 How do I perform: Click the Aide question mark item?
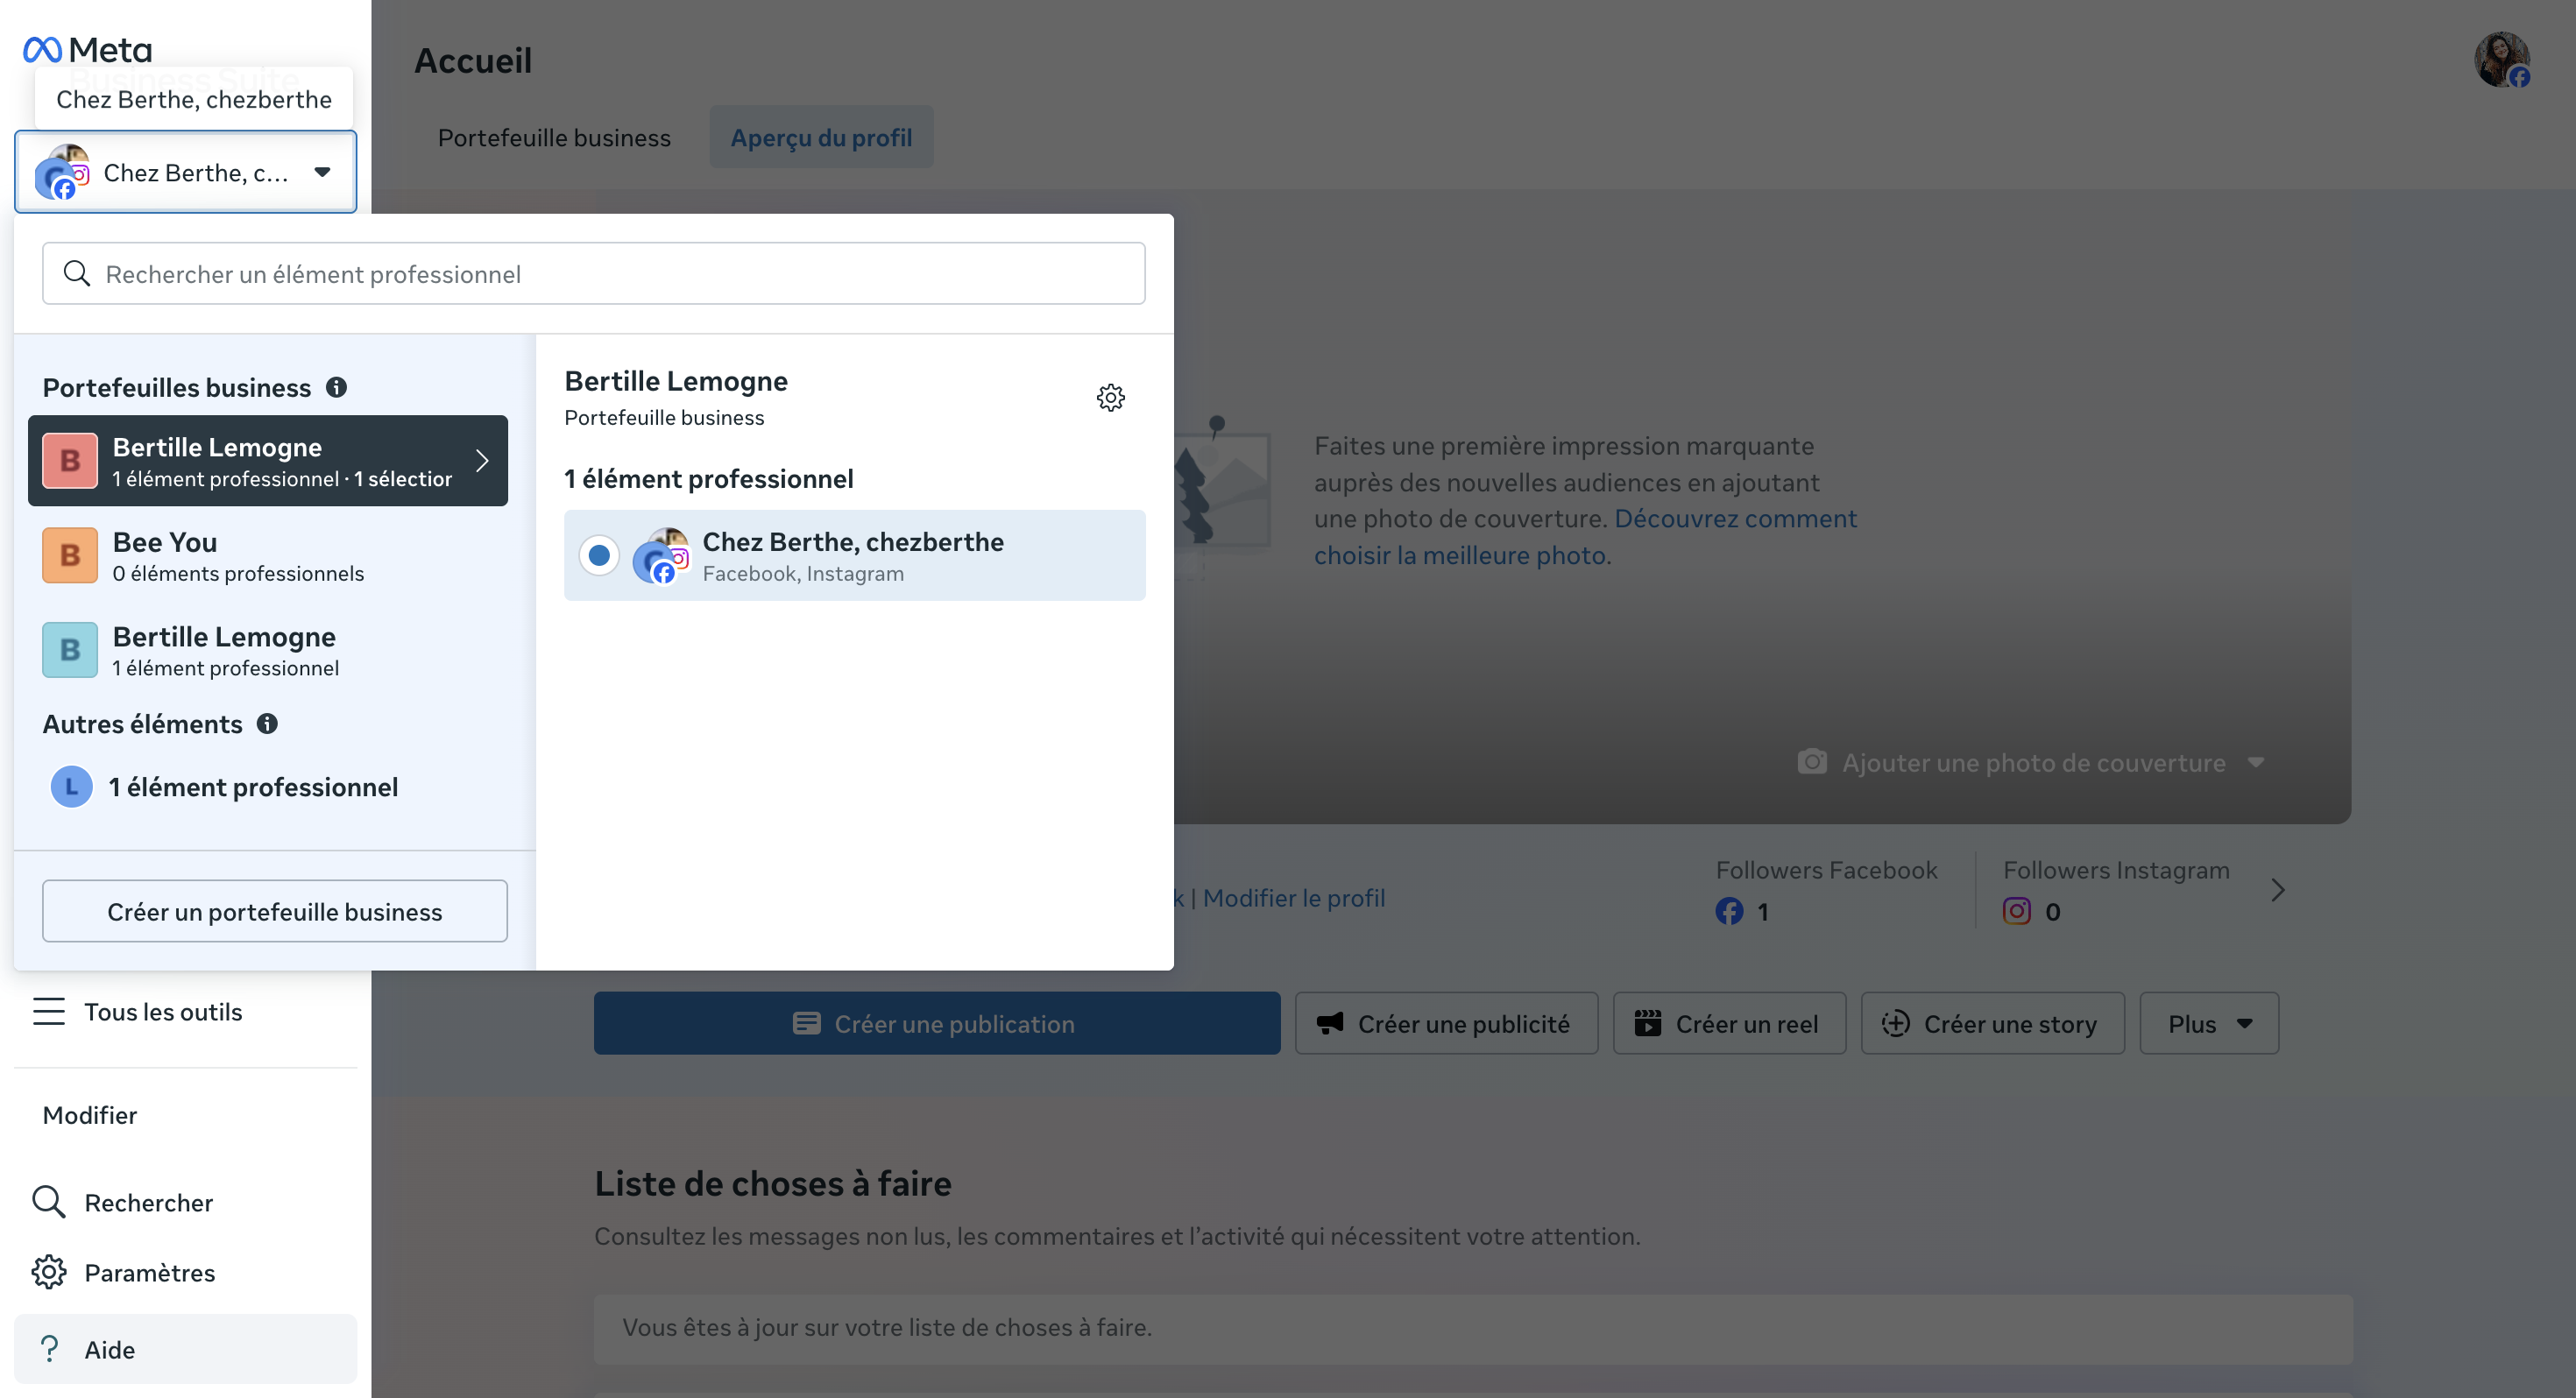[x=48, y=1349]
